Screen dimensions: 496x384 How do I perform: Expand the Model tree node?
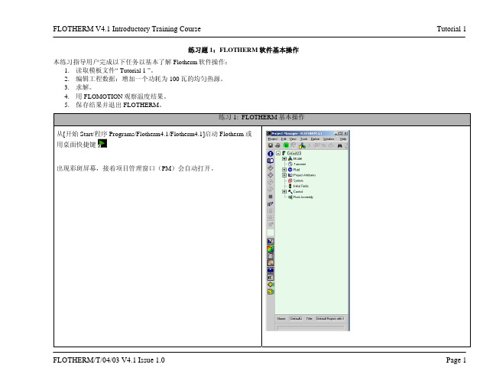(x=284, y=158)
